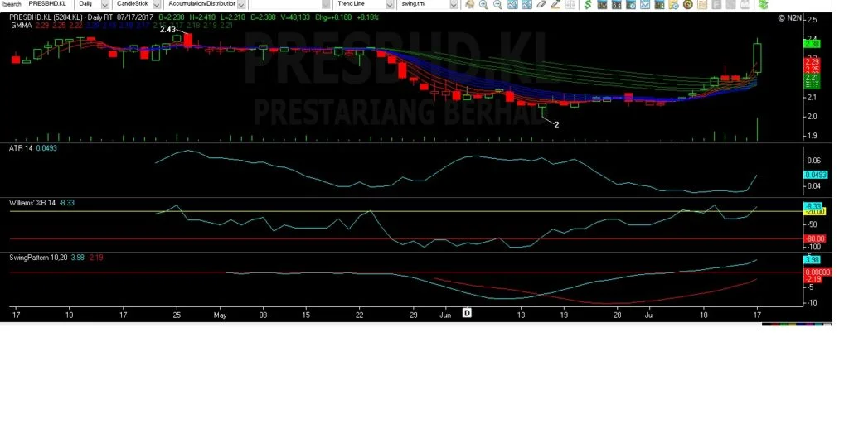Screen dimensions: 849x443
Task: Select the eraser tool icon
Action: pyautogui.click(x=541, y=4)
